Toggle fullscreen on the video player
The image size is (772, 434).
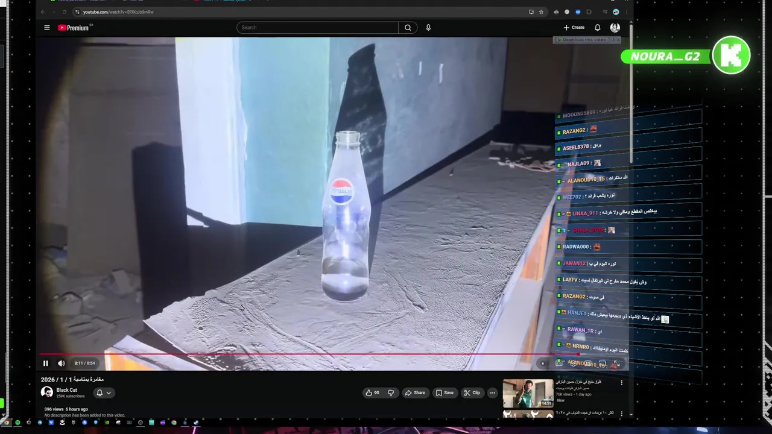616,363
